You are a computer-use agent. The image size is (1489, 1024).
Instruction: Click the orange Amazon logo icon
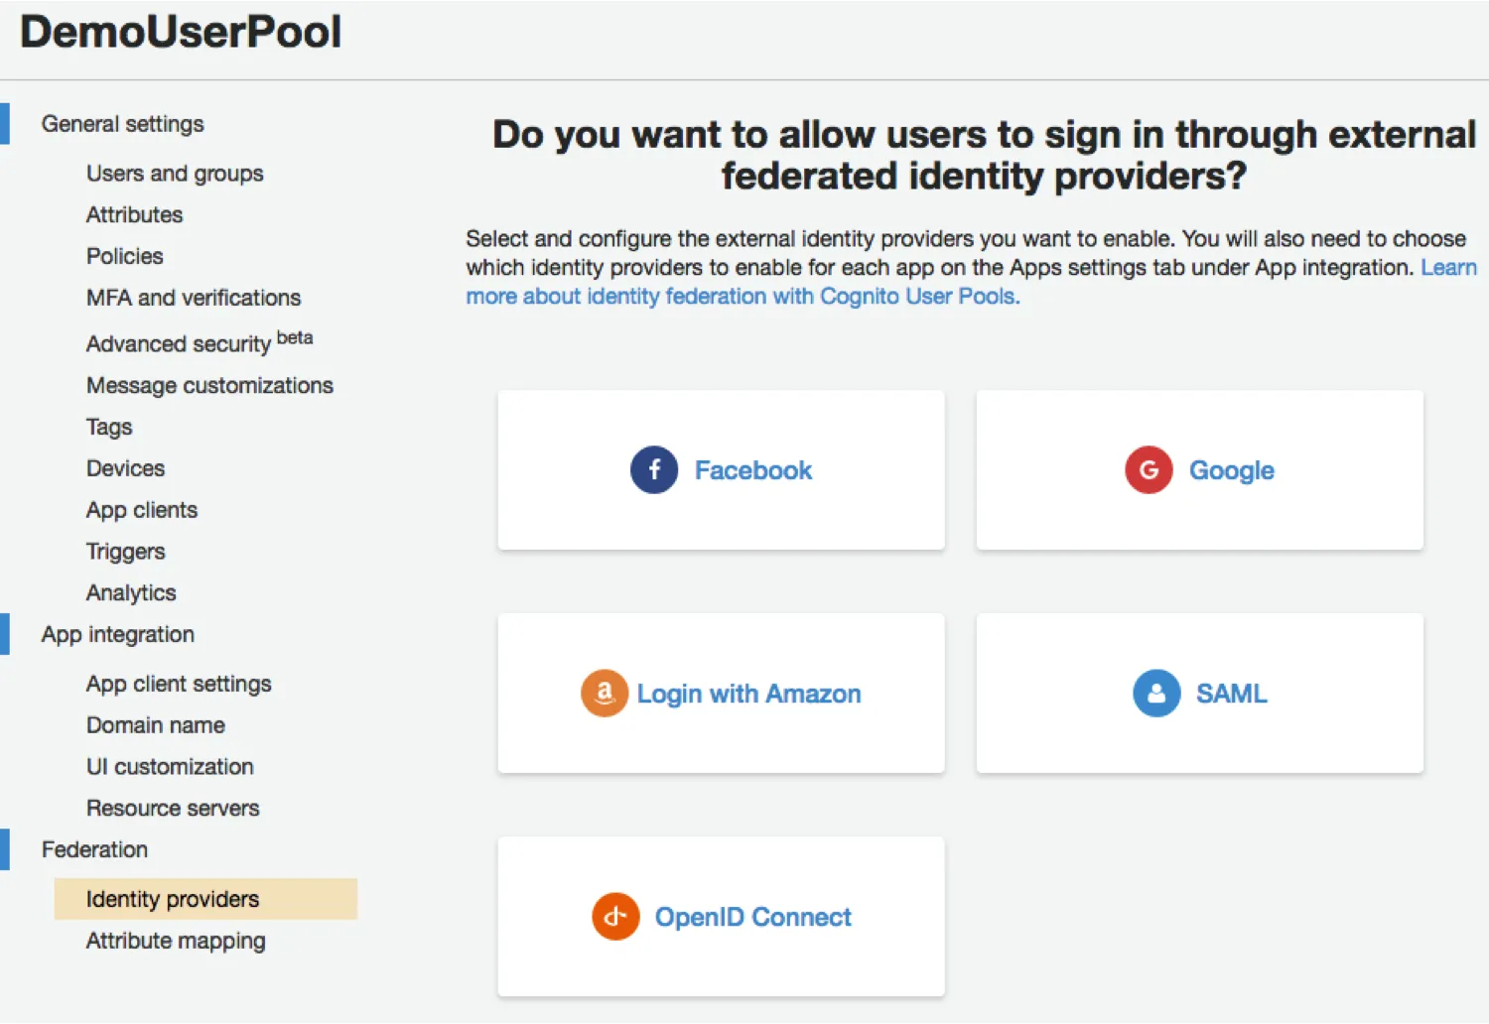tap(605, 694)
